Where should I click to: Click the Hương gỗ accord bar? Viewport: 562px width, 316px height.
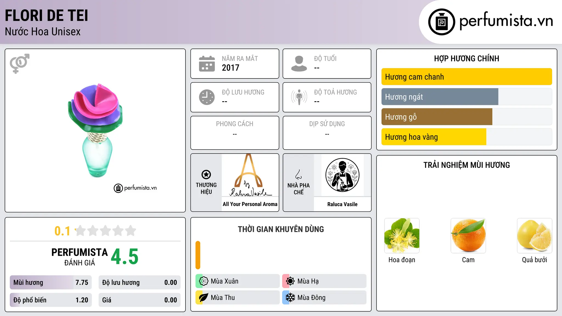coord(467,117)
